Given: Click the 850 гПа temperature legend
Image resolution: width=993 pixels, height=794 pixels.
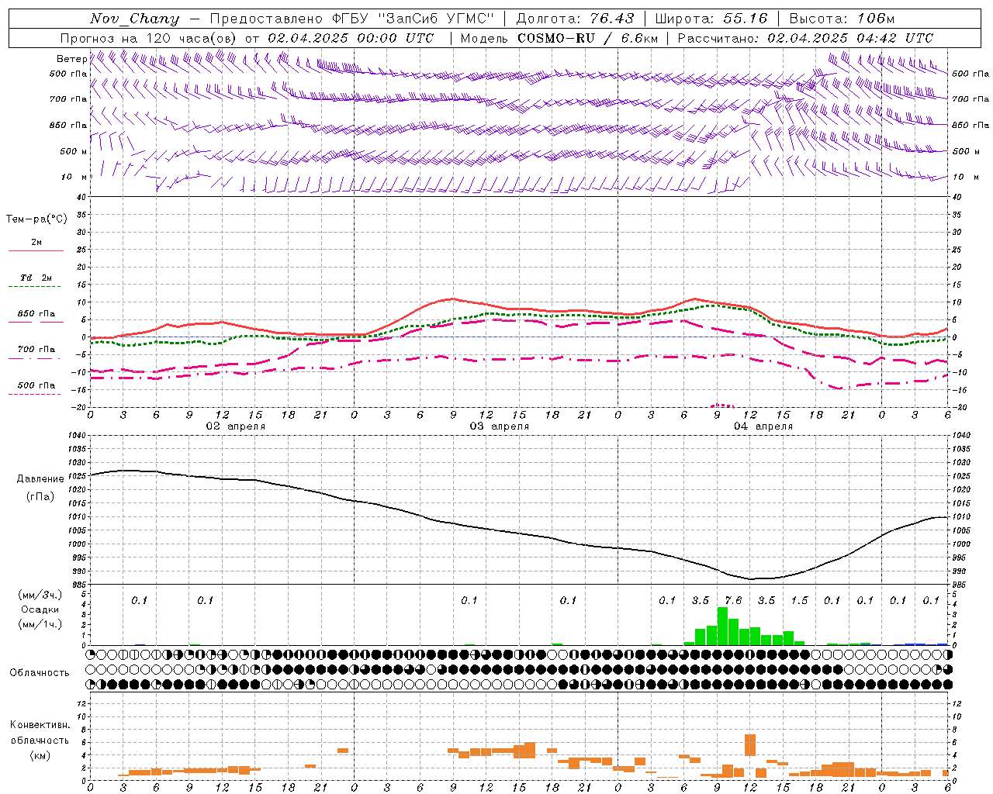Looking at the screenshot, I should [36, 317].
